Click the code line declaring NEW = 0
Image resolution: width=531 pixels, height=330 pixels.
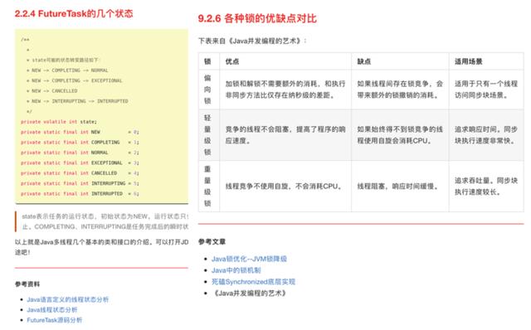80,132
